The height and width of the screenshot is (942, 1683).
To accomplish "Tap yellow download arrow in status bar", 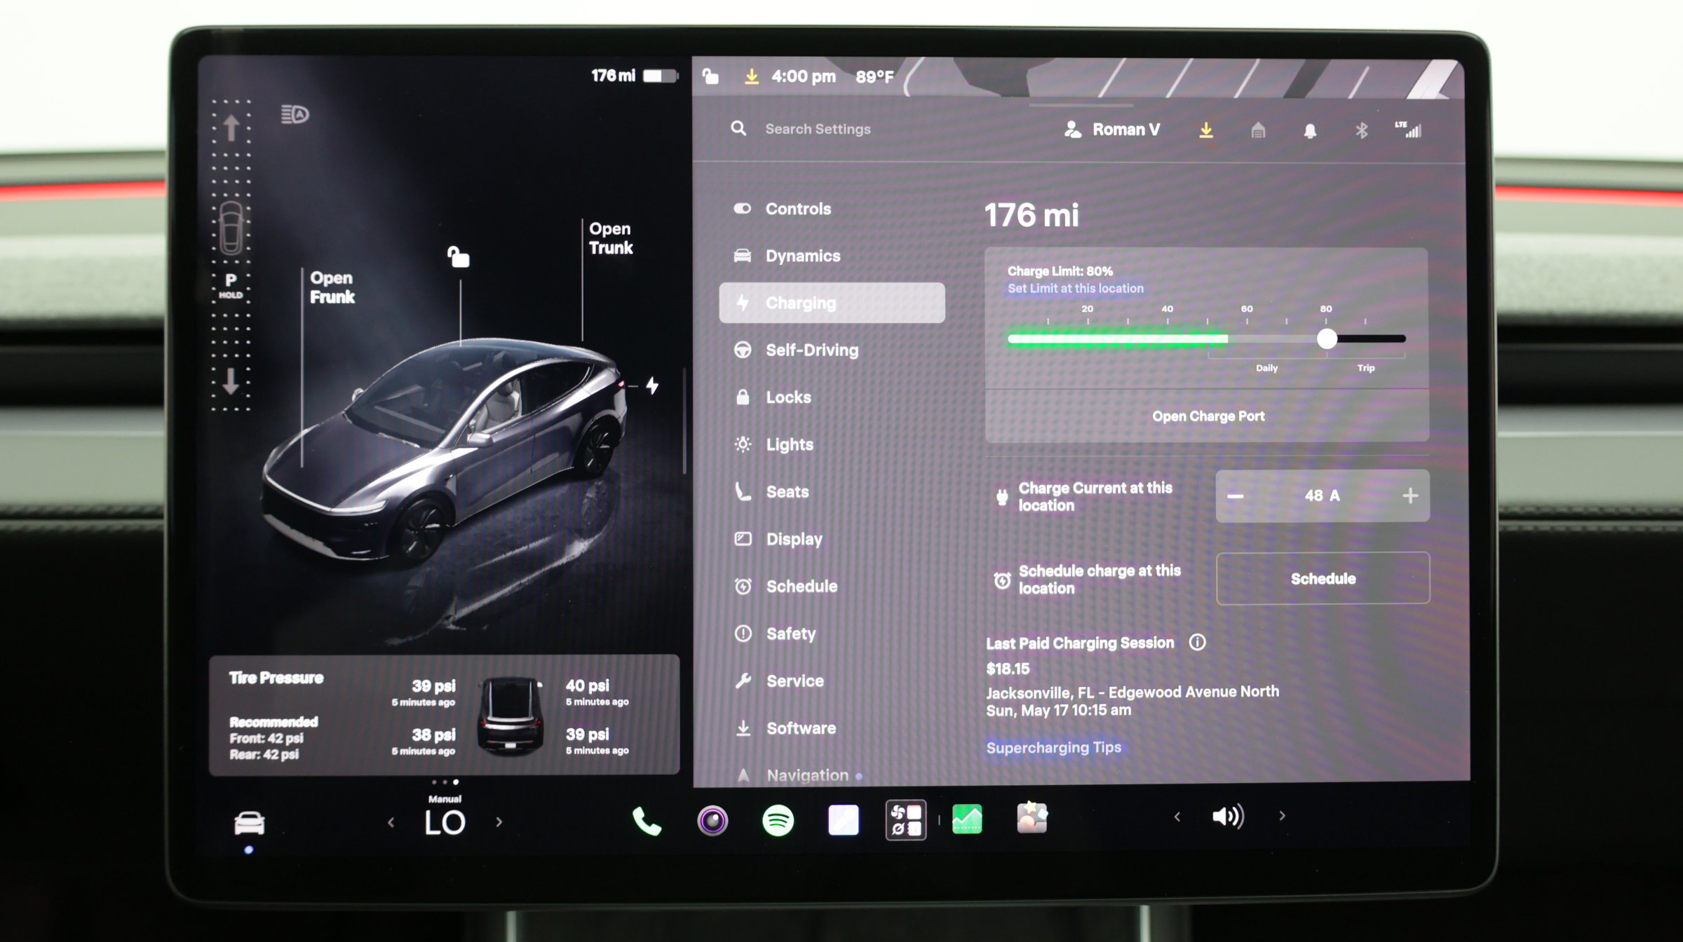I will [x=751, y=76].
